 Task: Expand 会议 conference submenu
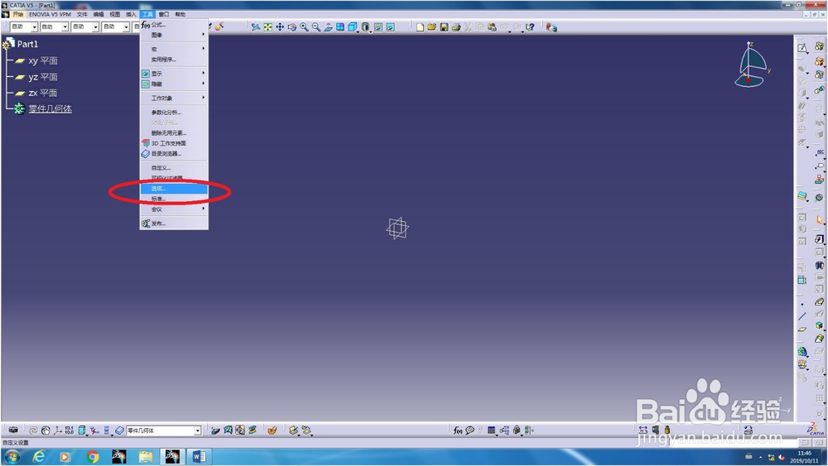[x=174, y=209]
